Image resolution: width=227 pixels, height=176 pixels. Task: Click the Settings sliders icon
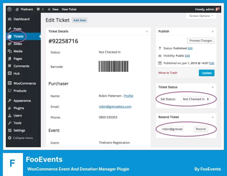pyautogui.click(x=10, y=130)
